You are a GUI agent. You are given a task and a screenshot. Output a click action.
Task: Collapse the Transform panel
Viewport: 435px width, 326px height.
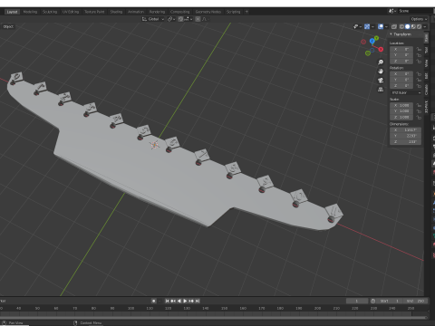point(391,34)
